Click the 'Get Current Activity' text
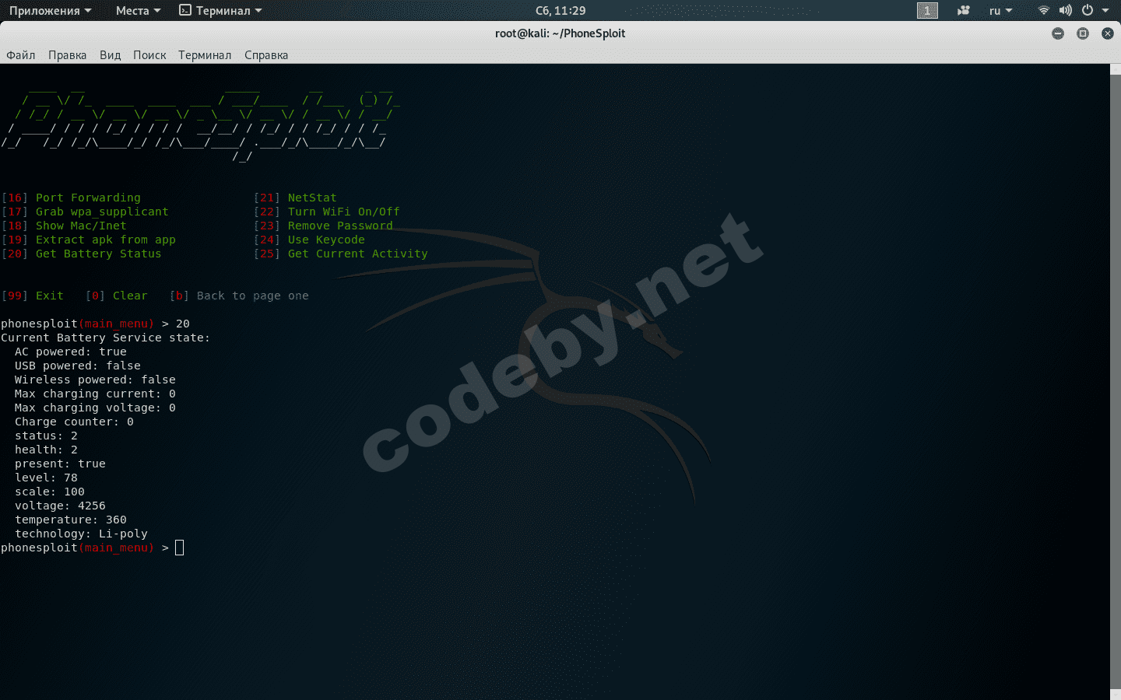 click(357, 254)
